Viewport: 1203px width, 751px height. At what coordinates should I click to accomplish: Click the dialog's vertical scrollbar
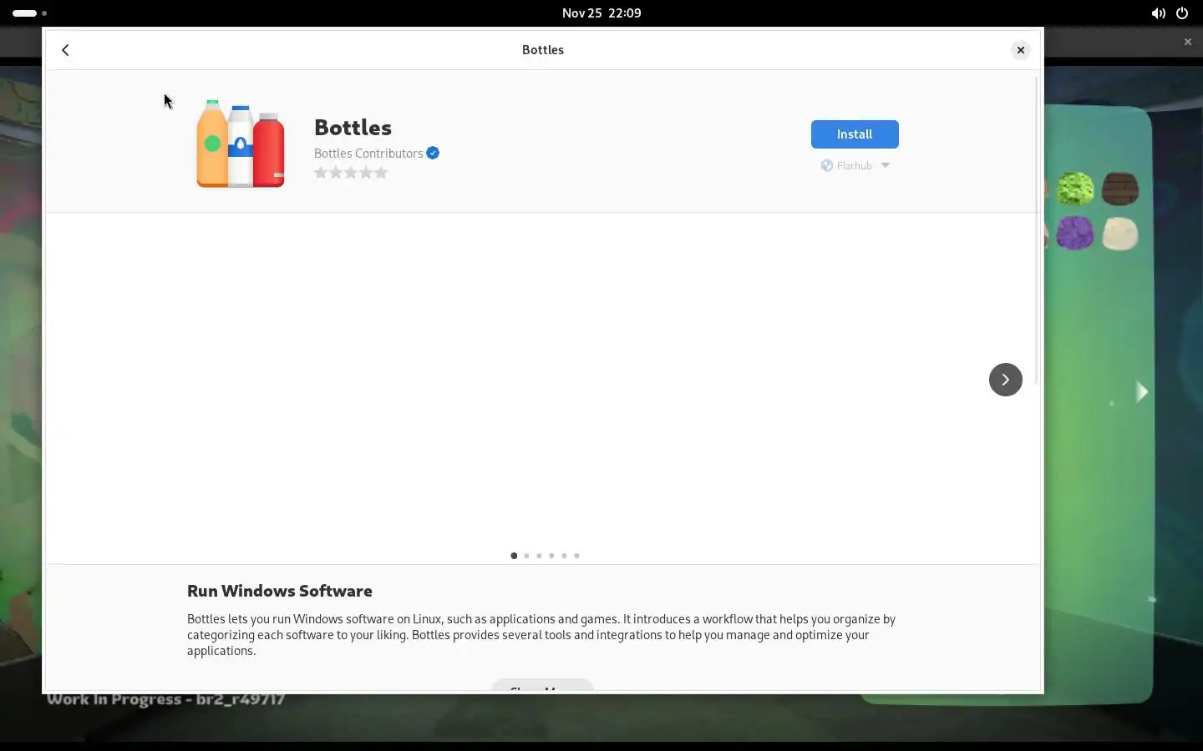pyautogui.click(x=1037, y=229)
